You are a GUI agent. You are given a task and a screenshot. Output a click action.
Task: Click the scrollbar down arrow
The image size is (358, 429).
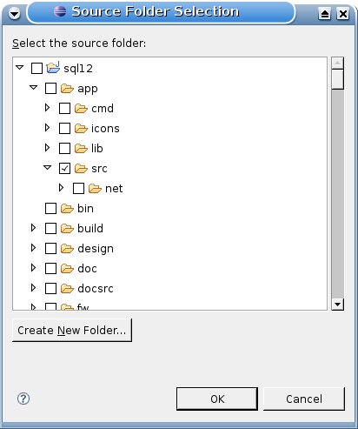pos(338,305)
